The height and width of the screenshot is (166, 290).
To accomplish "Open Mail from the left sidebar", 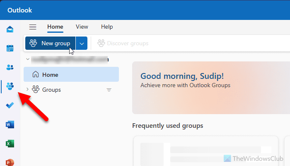I will point(10,29).
